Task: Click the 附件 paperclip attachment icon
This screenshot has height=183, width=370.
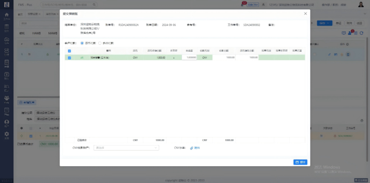Action: pos(192,148)
